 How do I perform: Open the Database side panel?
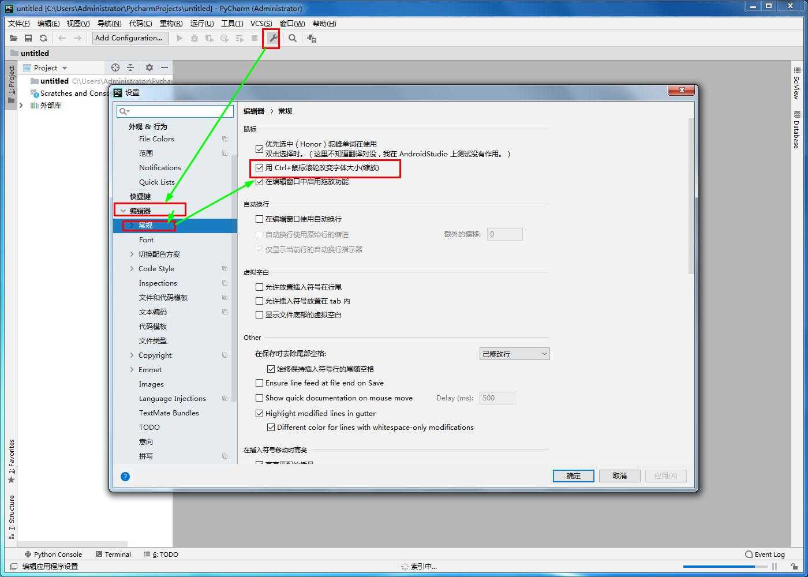[797, 129]
